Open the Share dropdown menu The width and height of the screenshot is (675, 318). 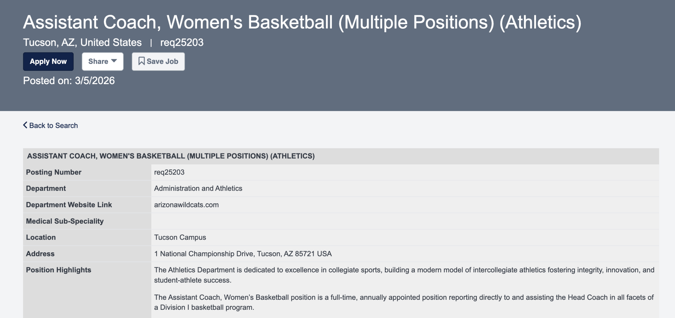click(x=102, y=61)
